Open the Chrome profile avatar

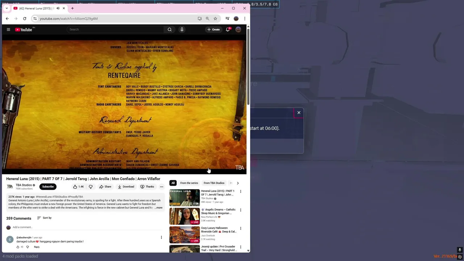click(236, 18)
